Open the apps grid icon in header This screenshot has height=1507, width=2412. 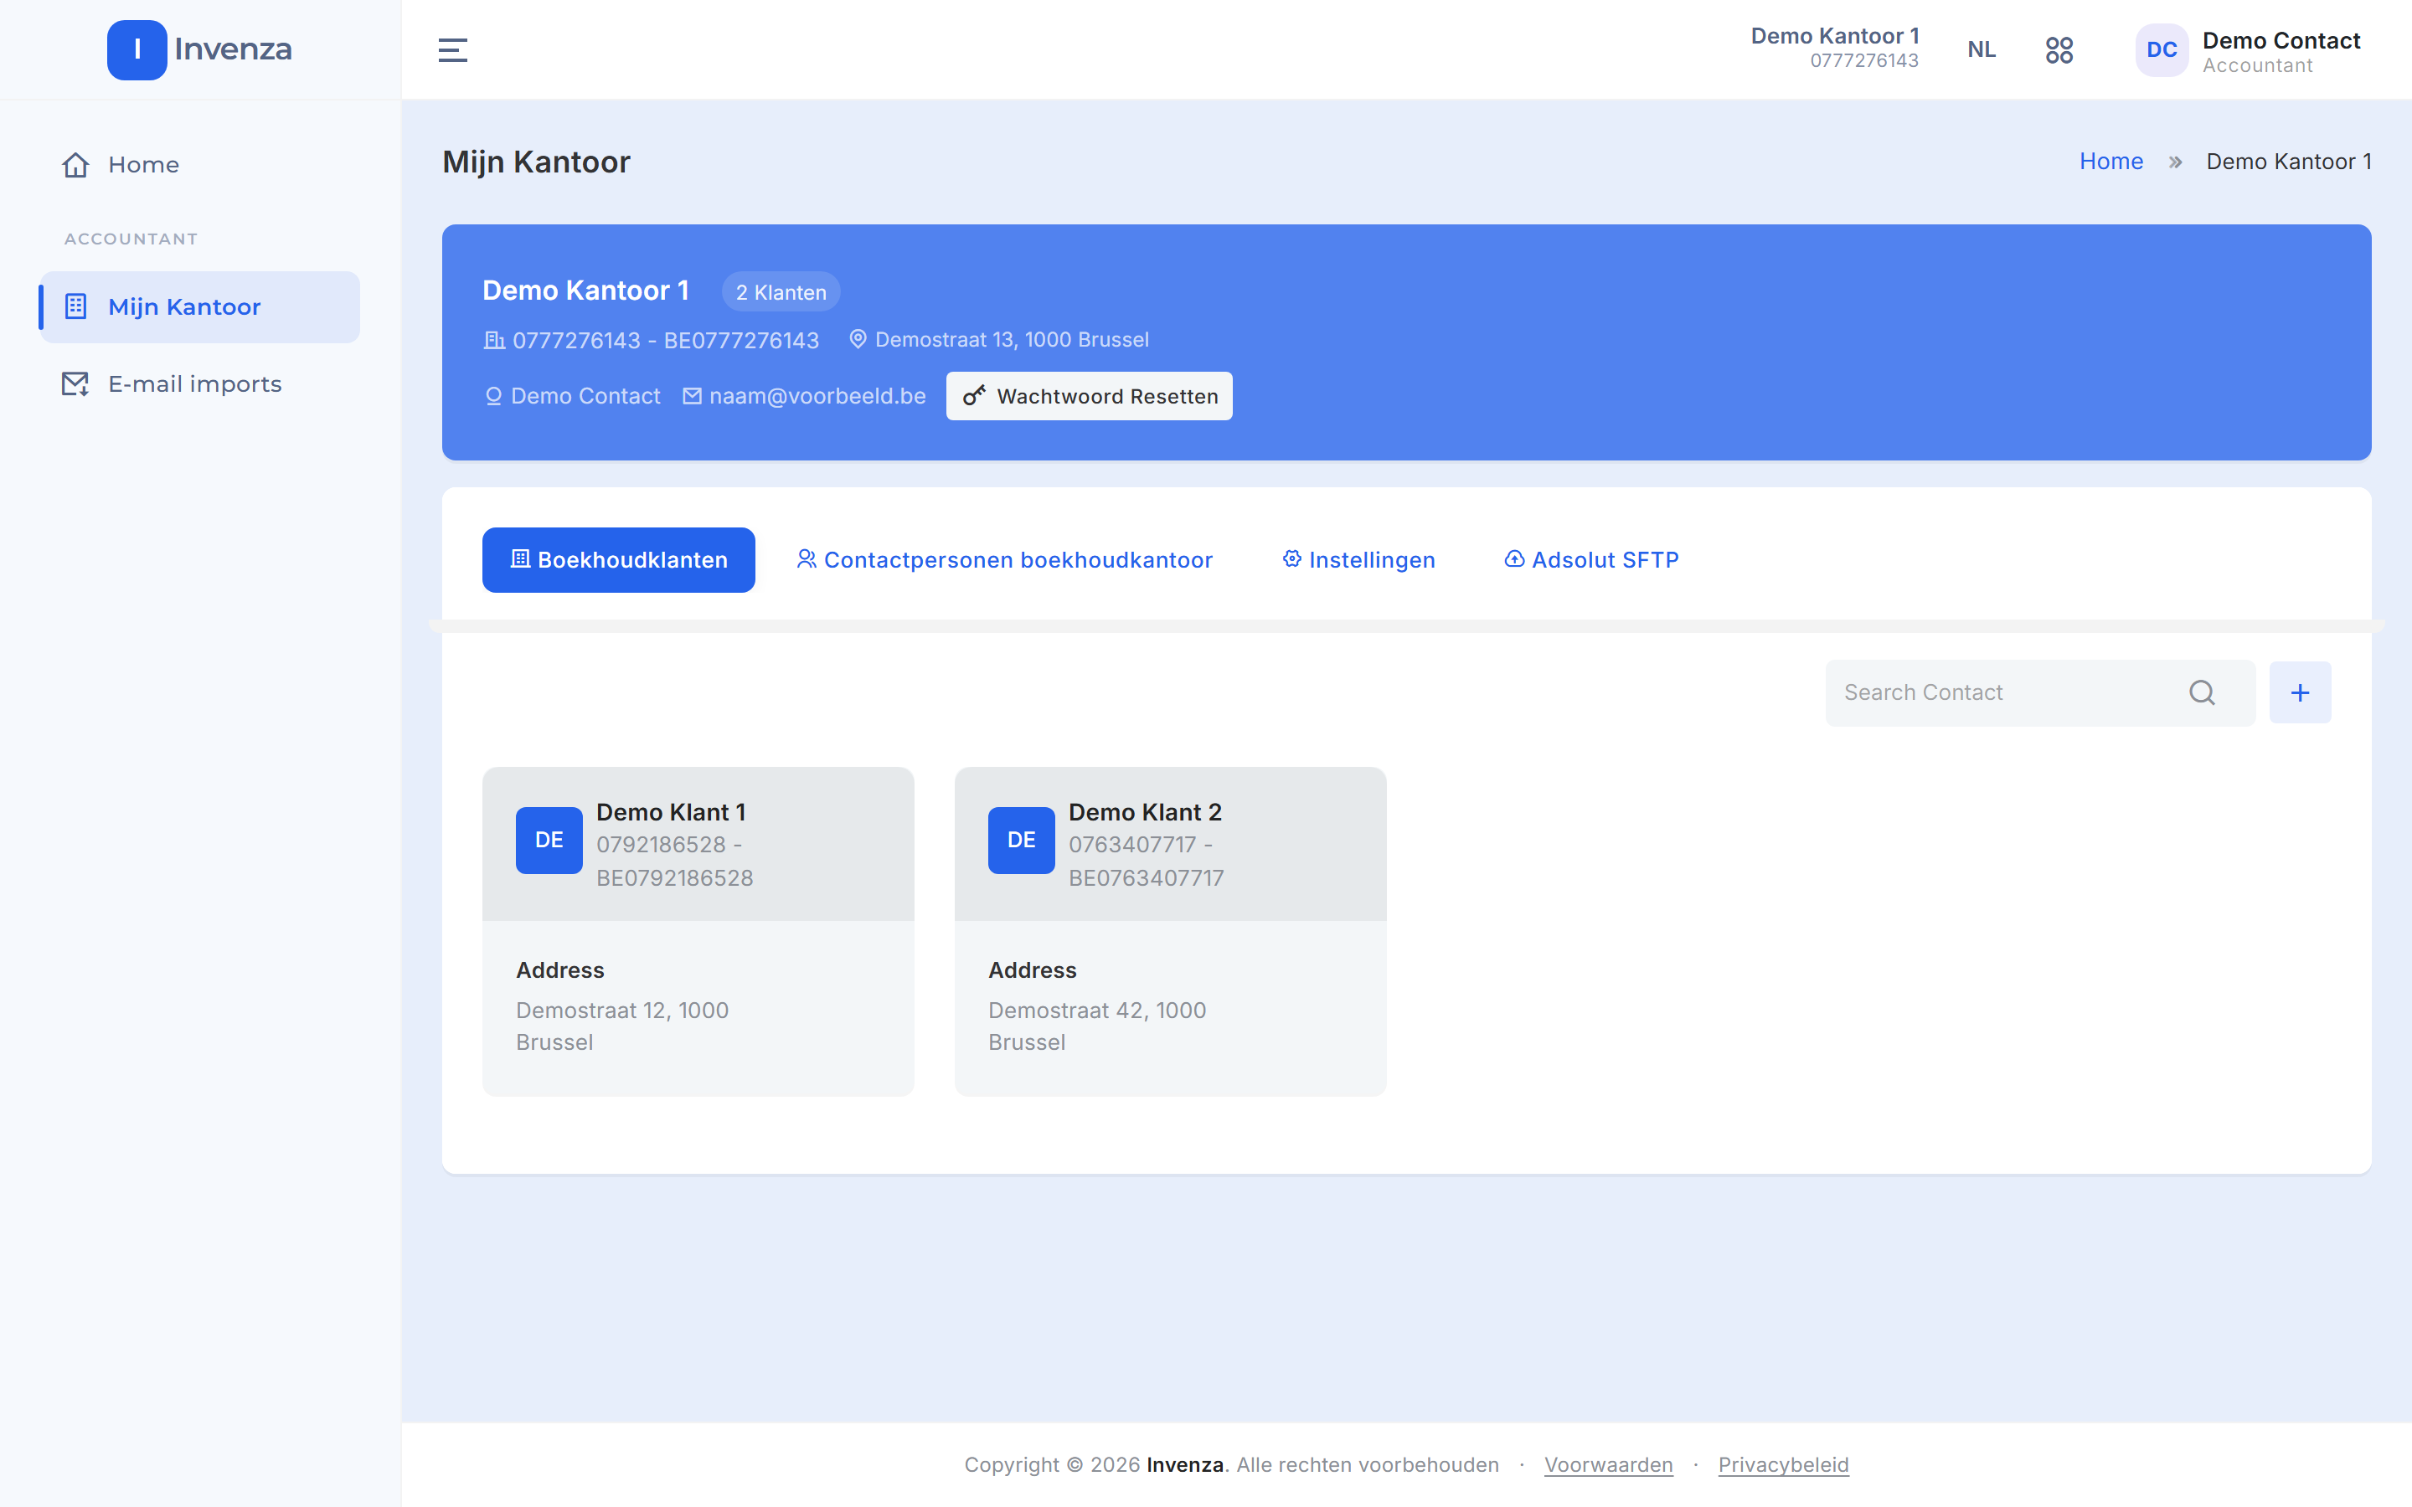pos(2059,50)
